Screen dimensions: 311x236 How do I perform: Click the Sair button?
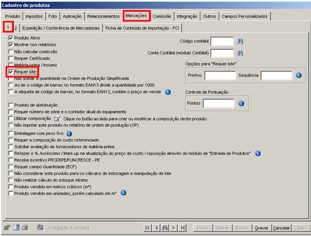pos(301,228)
